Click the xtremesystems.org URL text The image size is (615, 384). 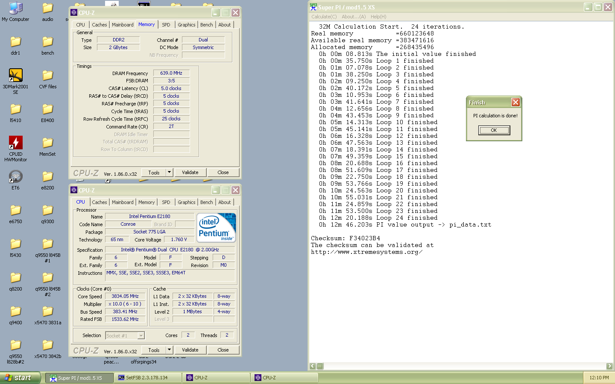pos(366,252)
